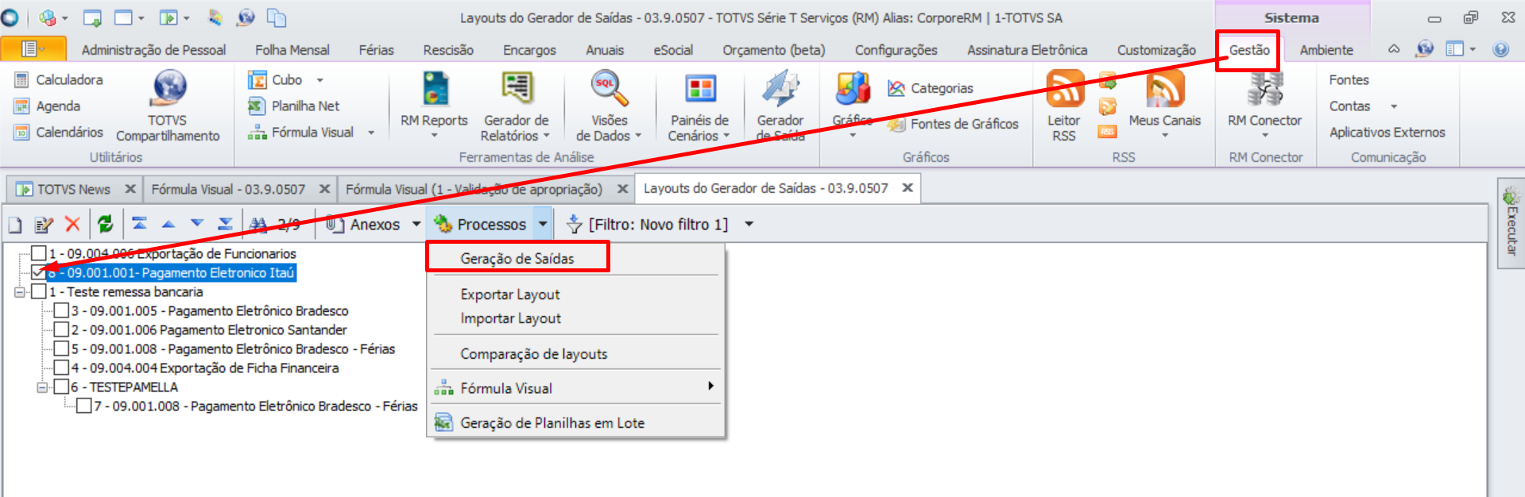
Task: Check Pagamento Eletrônico Bradesco layout 3
Action: click(x=61, y=310)
